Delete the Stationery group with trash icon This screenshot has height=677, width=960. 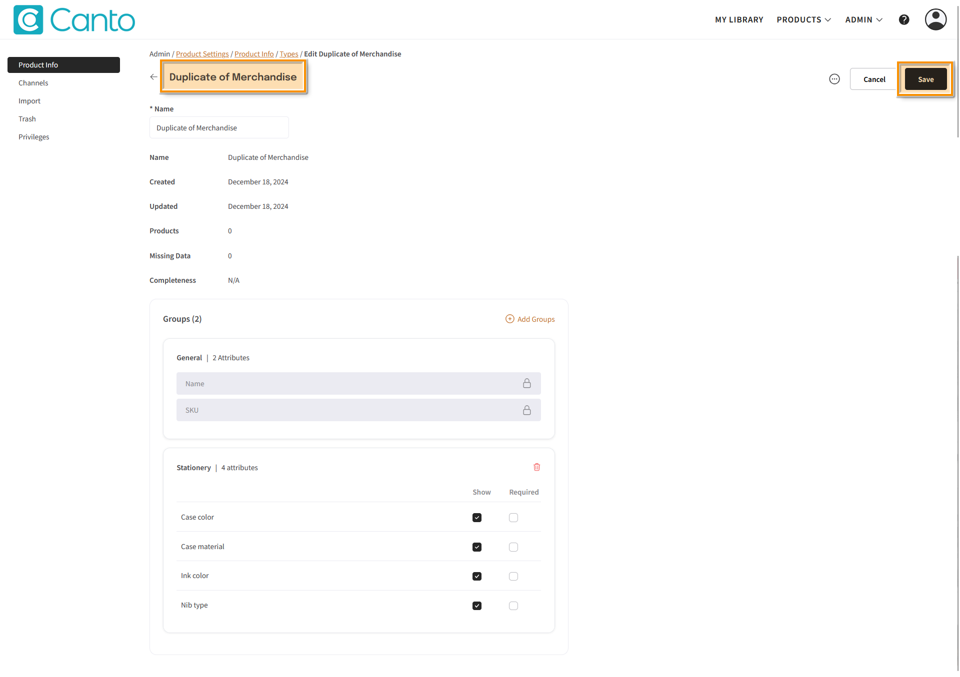(x=536, y=467)
